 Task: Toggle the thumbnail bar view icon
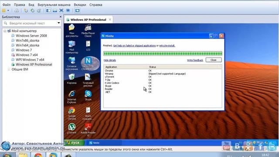pos(55,10)
